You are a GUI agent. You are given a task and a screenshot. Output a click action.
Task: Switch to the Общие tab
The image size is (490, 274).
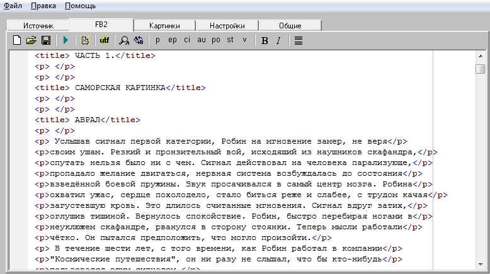(x=290, y=26)
